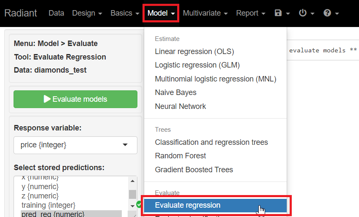
Task: Expand the Basics dropdown menu
Action: pyautogui.click(x=125, y=13)
